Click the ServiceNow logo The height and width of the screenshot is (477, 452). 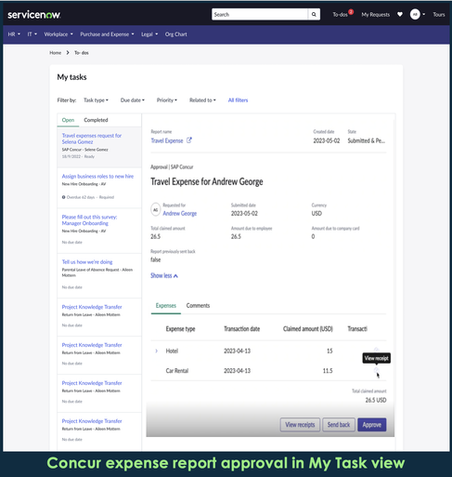[x=33, y=15]
